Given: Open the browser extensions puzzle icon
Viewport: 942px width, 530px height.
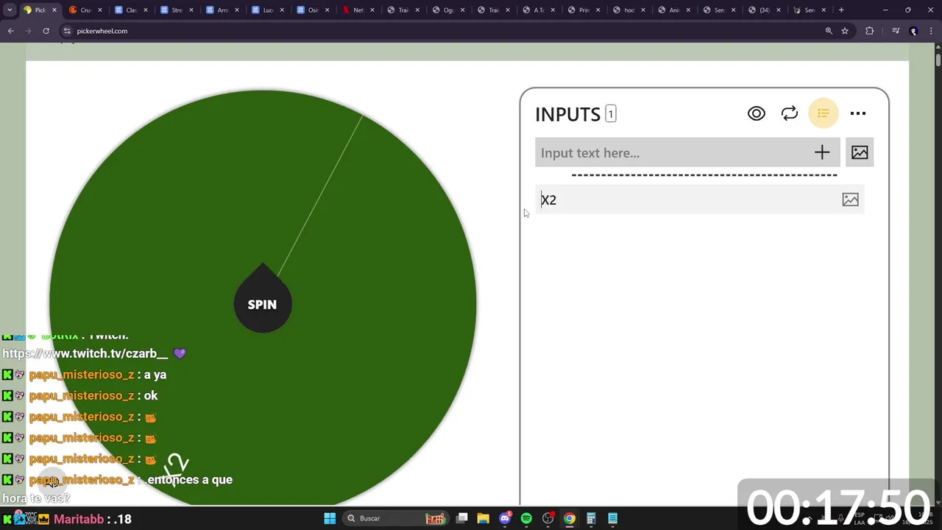Looking at the screenshot, I should pos(870,31).
